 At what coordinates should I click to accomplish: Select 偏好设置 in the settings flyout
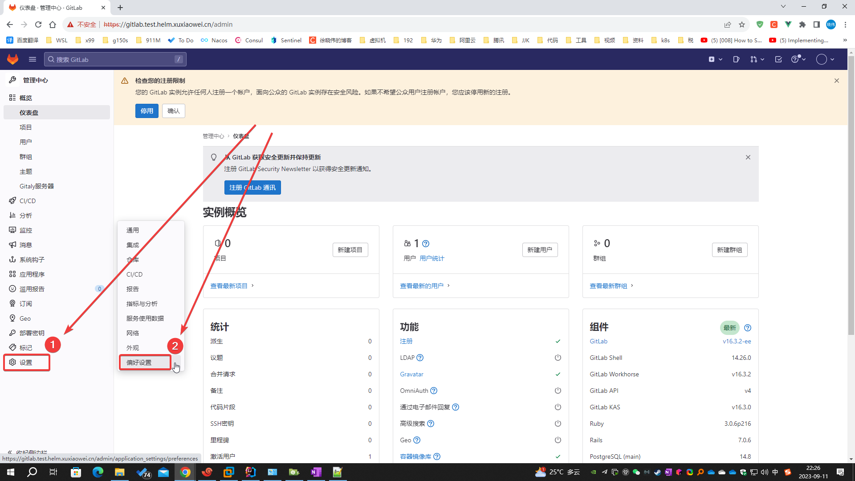tap(139, 363)
